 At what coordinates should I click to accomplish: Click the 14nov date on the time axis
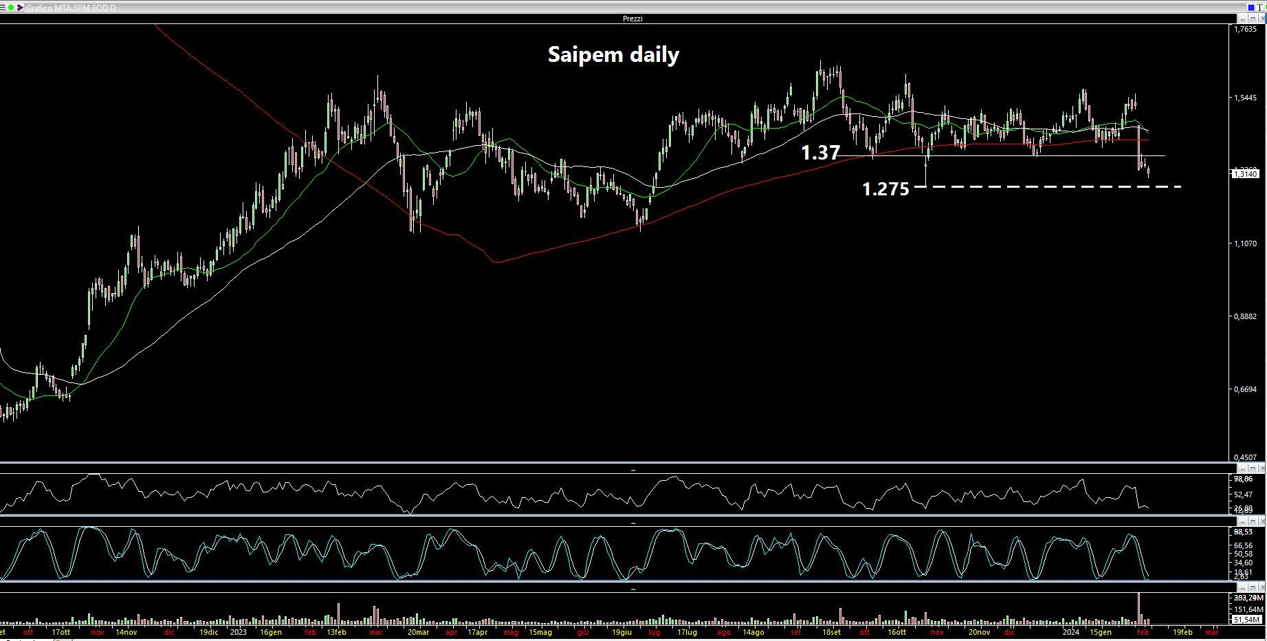[x=126, y=632]
